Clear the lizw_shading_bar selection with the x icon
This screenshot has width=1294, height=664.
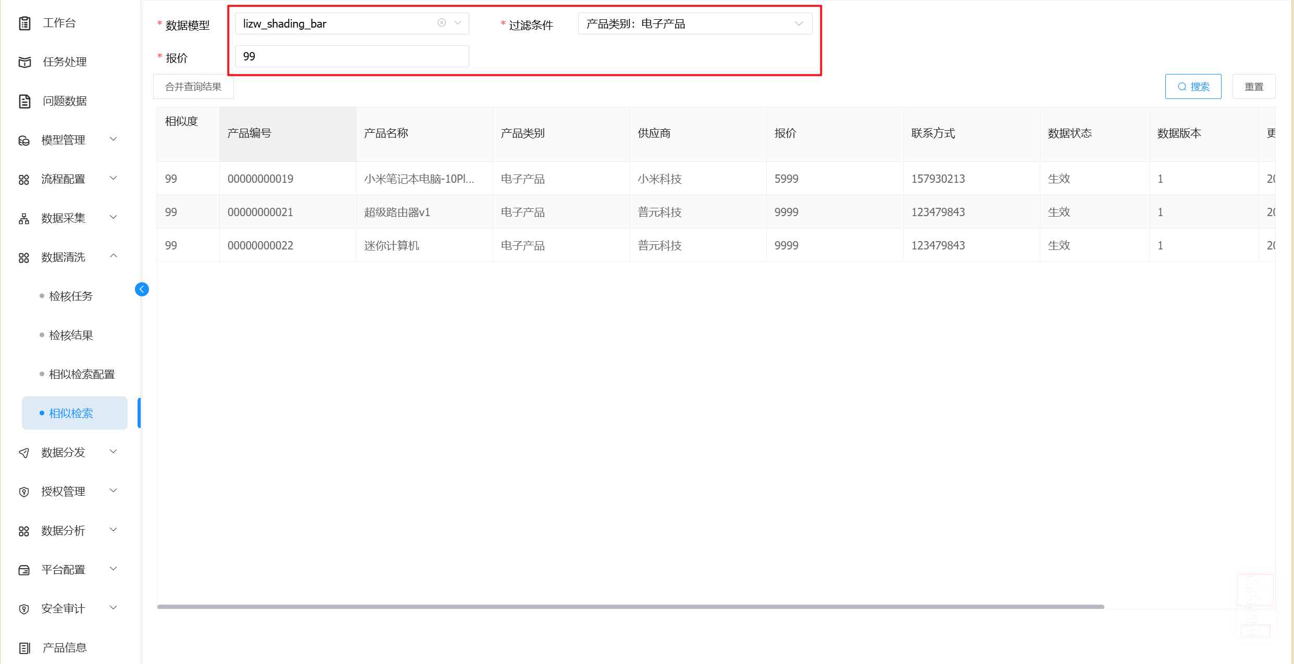click(x=442, y=23)
